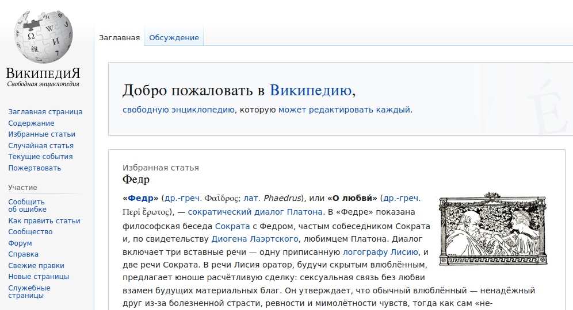Click the Пожертвовать link
This screenshot has width=573, height=310.
[x=35, y=168]
